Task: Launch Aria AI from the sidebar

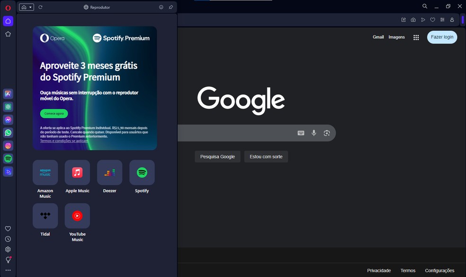Action: tap(8, 94)
